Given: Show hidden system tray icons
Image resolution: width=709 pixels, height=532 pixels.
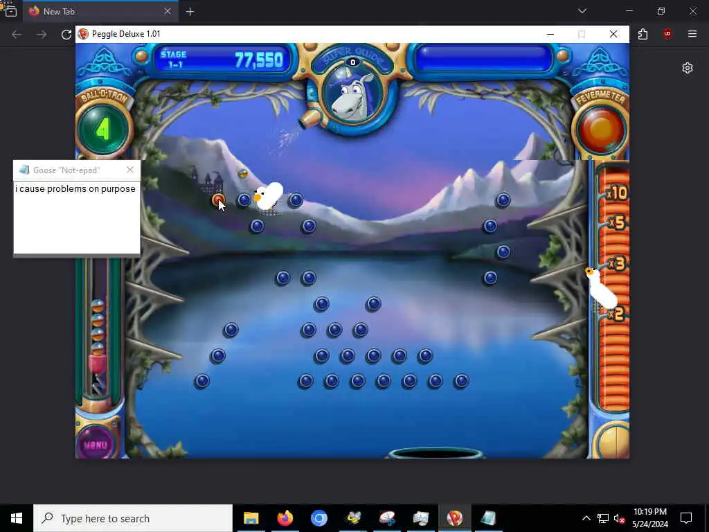Looking at the screenshot, I should pyautogui.click(x=586, y=518).
